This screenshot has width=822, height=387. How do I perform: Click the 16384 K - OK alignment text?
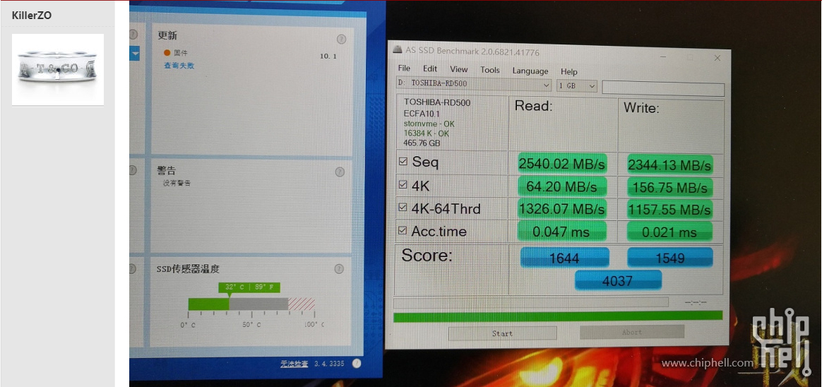tap(427, 133)
